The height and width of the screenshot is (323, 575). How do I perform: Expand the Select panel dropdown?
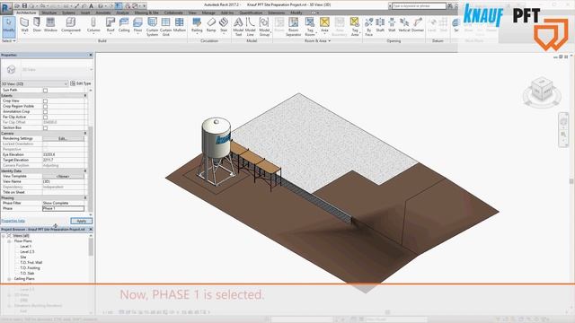[x=9, y=41]
